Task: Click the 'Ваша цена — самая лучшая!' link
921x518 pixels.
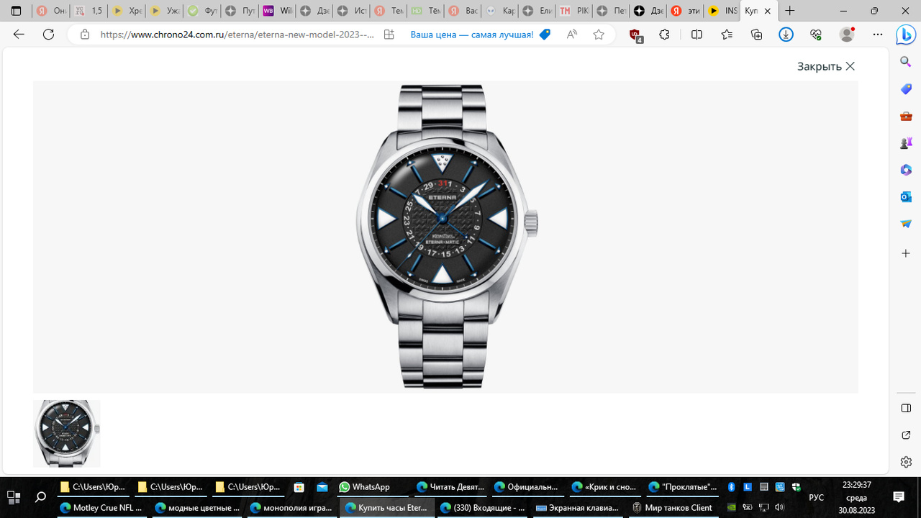Action: click(x=472, y=35)
